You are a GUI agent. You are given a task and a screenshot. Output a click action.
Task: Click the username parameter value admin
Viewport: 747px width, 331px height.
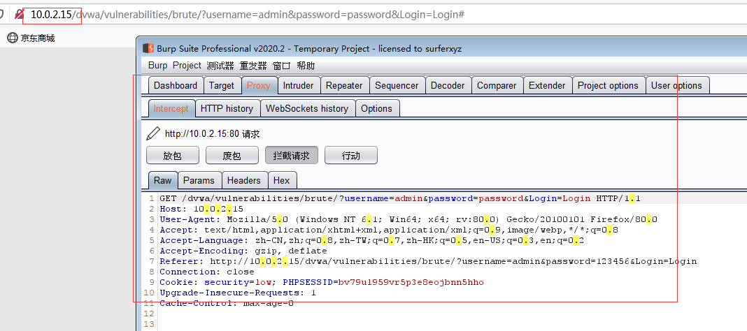[408, 198]
